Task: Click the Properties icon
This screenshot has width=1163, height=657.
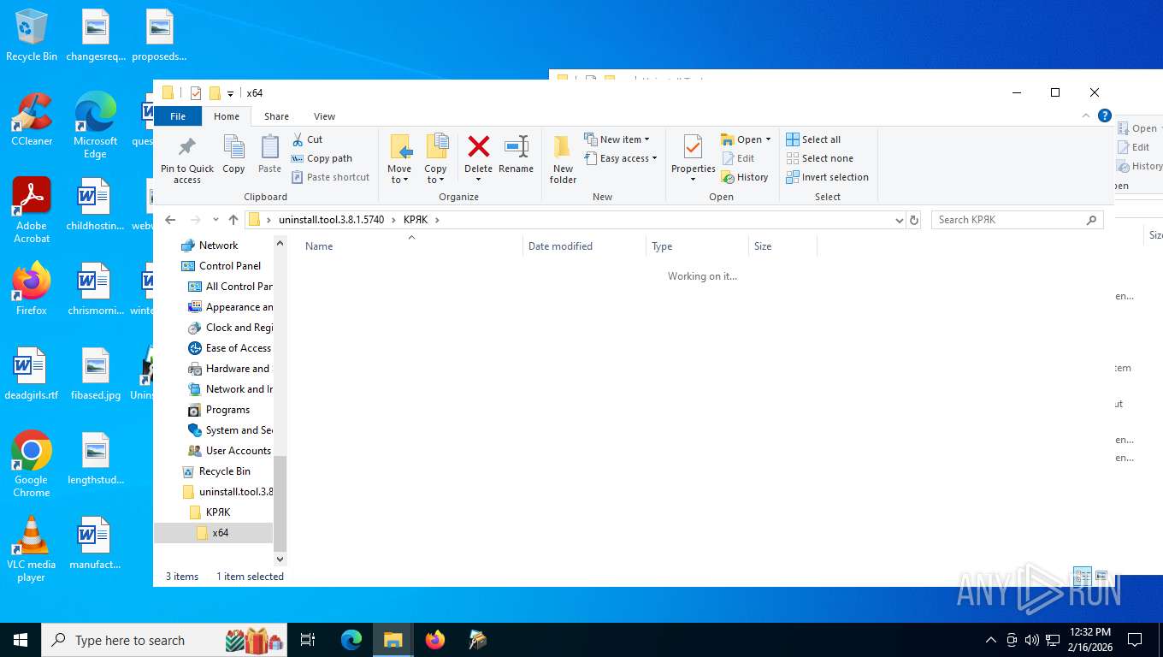Action: (693, 147)
